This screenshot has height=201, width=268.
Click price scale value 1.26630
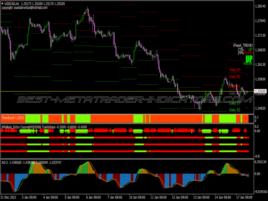260,50
